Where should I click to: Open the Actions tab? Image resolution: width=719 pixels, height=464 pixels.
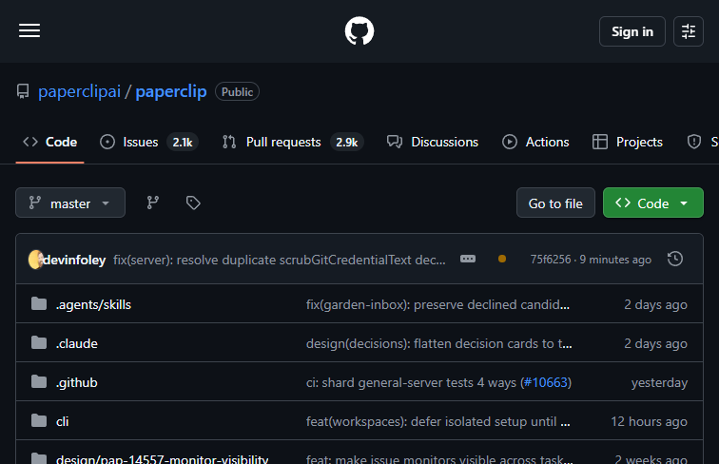pos(535,142)
